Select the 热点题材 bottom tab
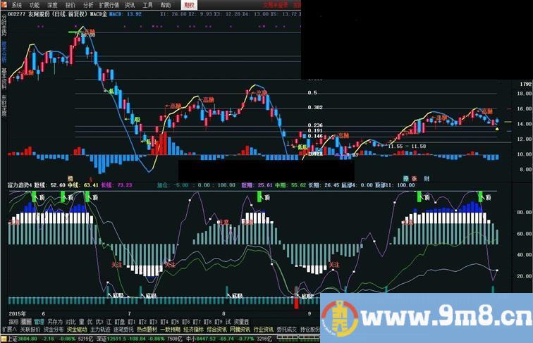533x343 pixels. click(147, 329)
